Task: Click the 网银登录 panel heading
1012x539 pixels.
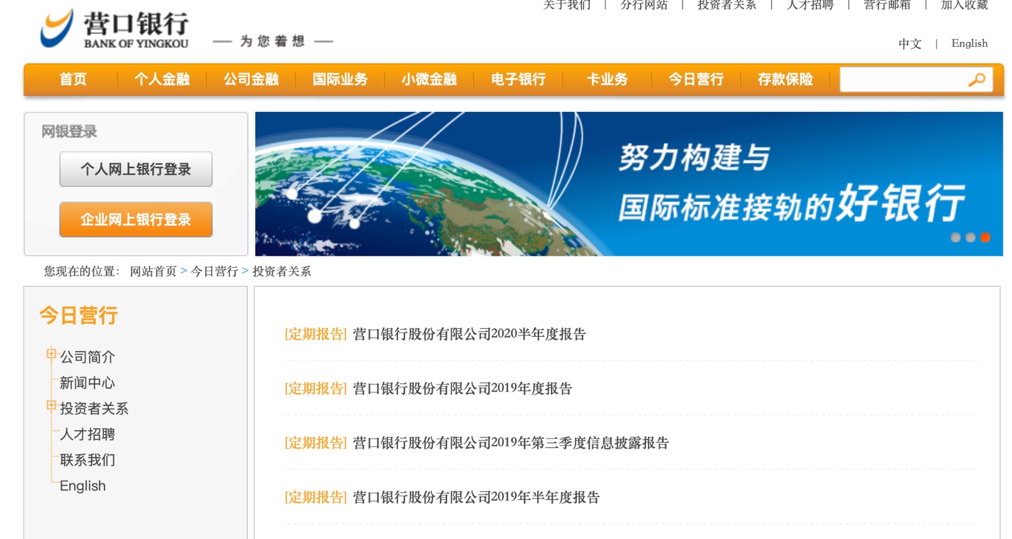Action: coord(69,132)
